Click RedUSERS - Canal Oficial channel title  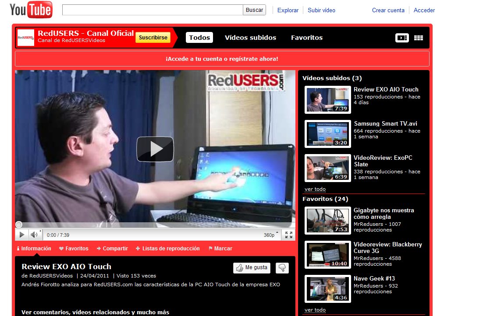85,33
